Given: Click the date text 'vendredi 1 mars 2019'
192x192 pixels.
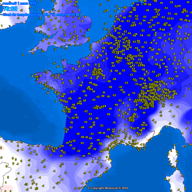Looking at the screenshot, I should pos(19,3).
